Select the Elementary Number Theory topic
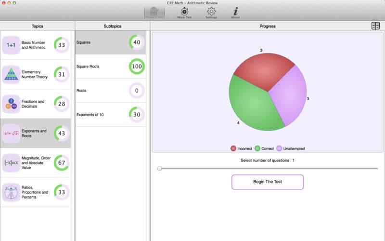Screen dimensions: 385x241 tap(36, 75)
